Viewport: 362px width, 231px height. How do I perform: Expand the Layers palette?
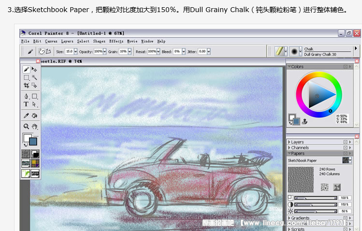pos(289,142)
